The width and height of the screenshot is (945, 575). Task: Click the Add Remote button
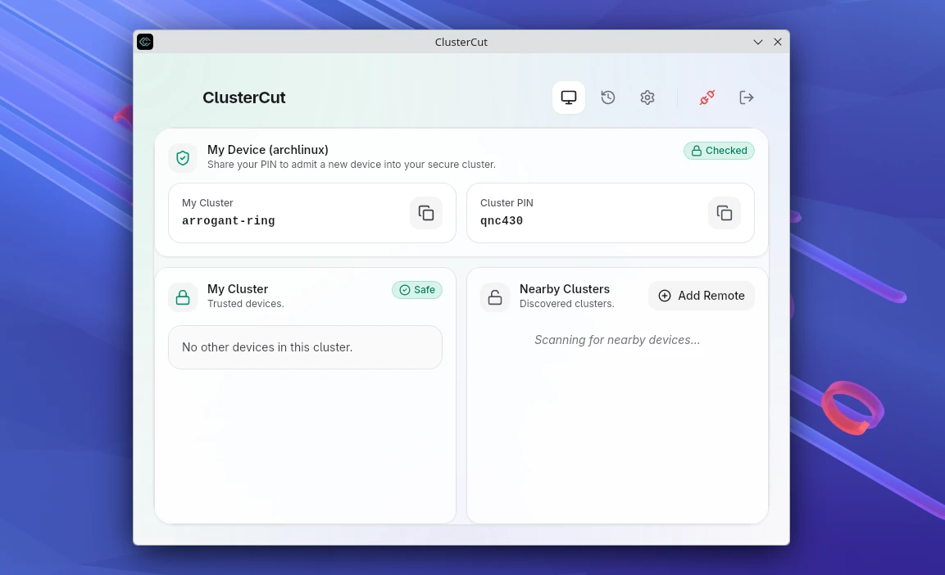[701, 296]
